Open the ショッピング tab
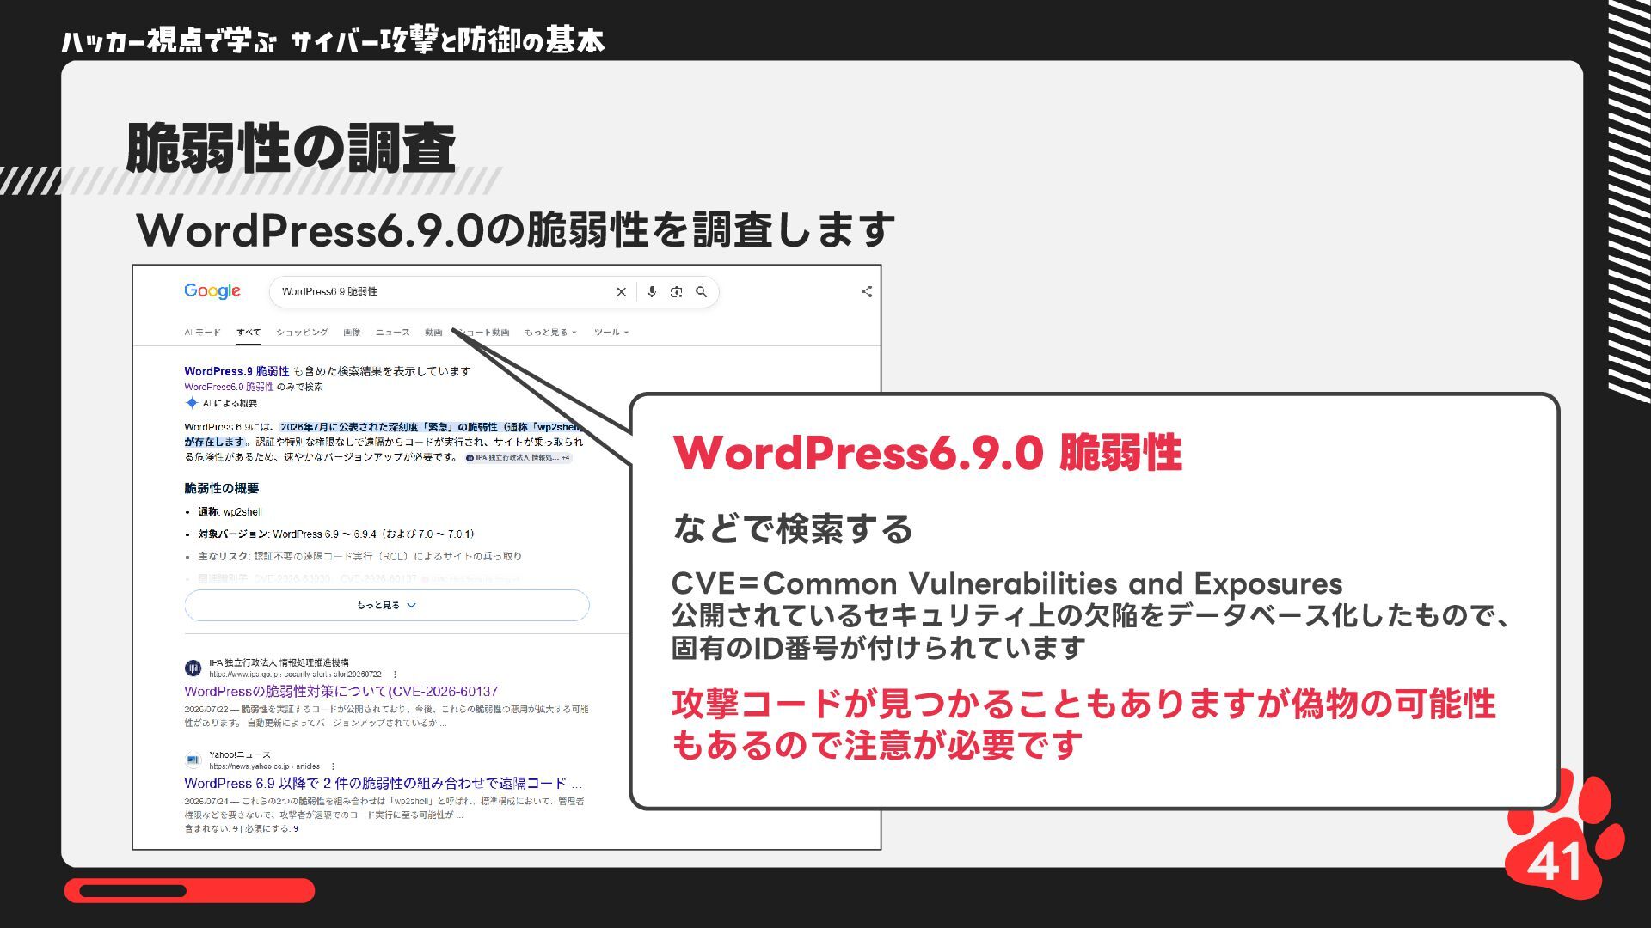 coord(302,333)
